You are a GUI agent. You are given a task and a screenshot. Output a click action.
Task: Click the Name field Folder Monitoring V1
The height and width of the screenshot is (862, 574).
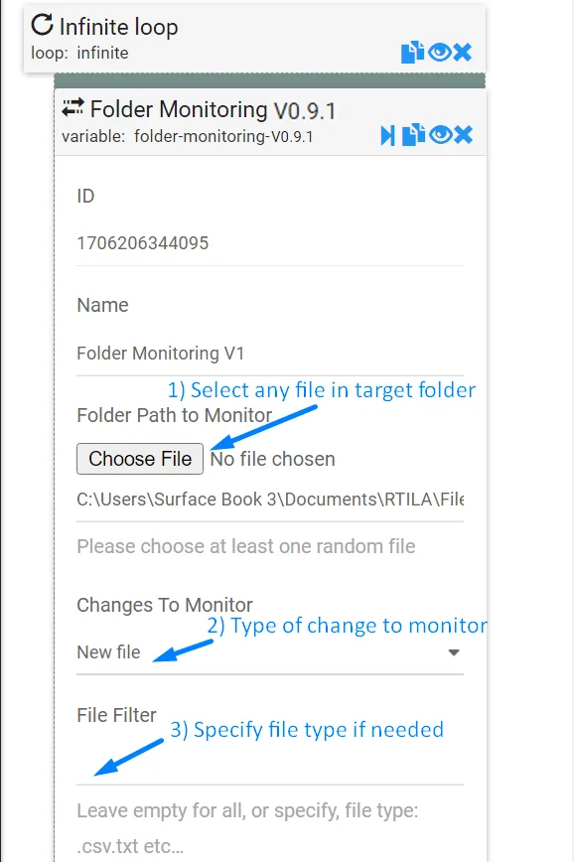tap(270, 353)
